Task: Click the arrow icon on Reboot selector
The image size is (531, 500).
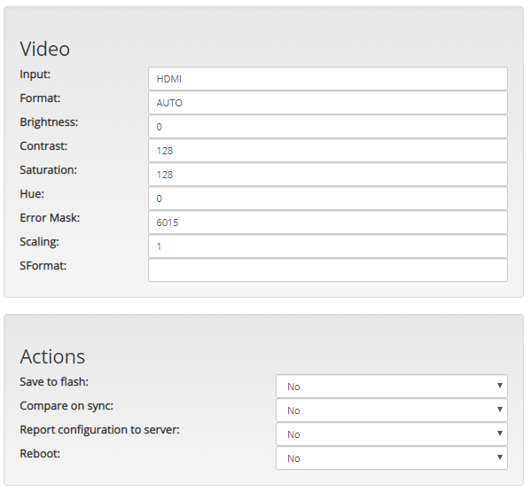Action: click(x=499, y=457)
